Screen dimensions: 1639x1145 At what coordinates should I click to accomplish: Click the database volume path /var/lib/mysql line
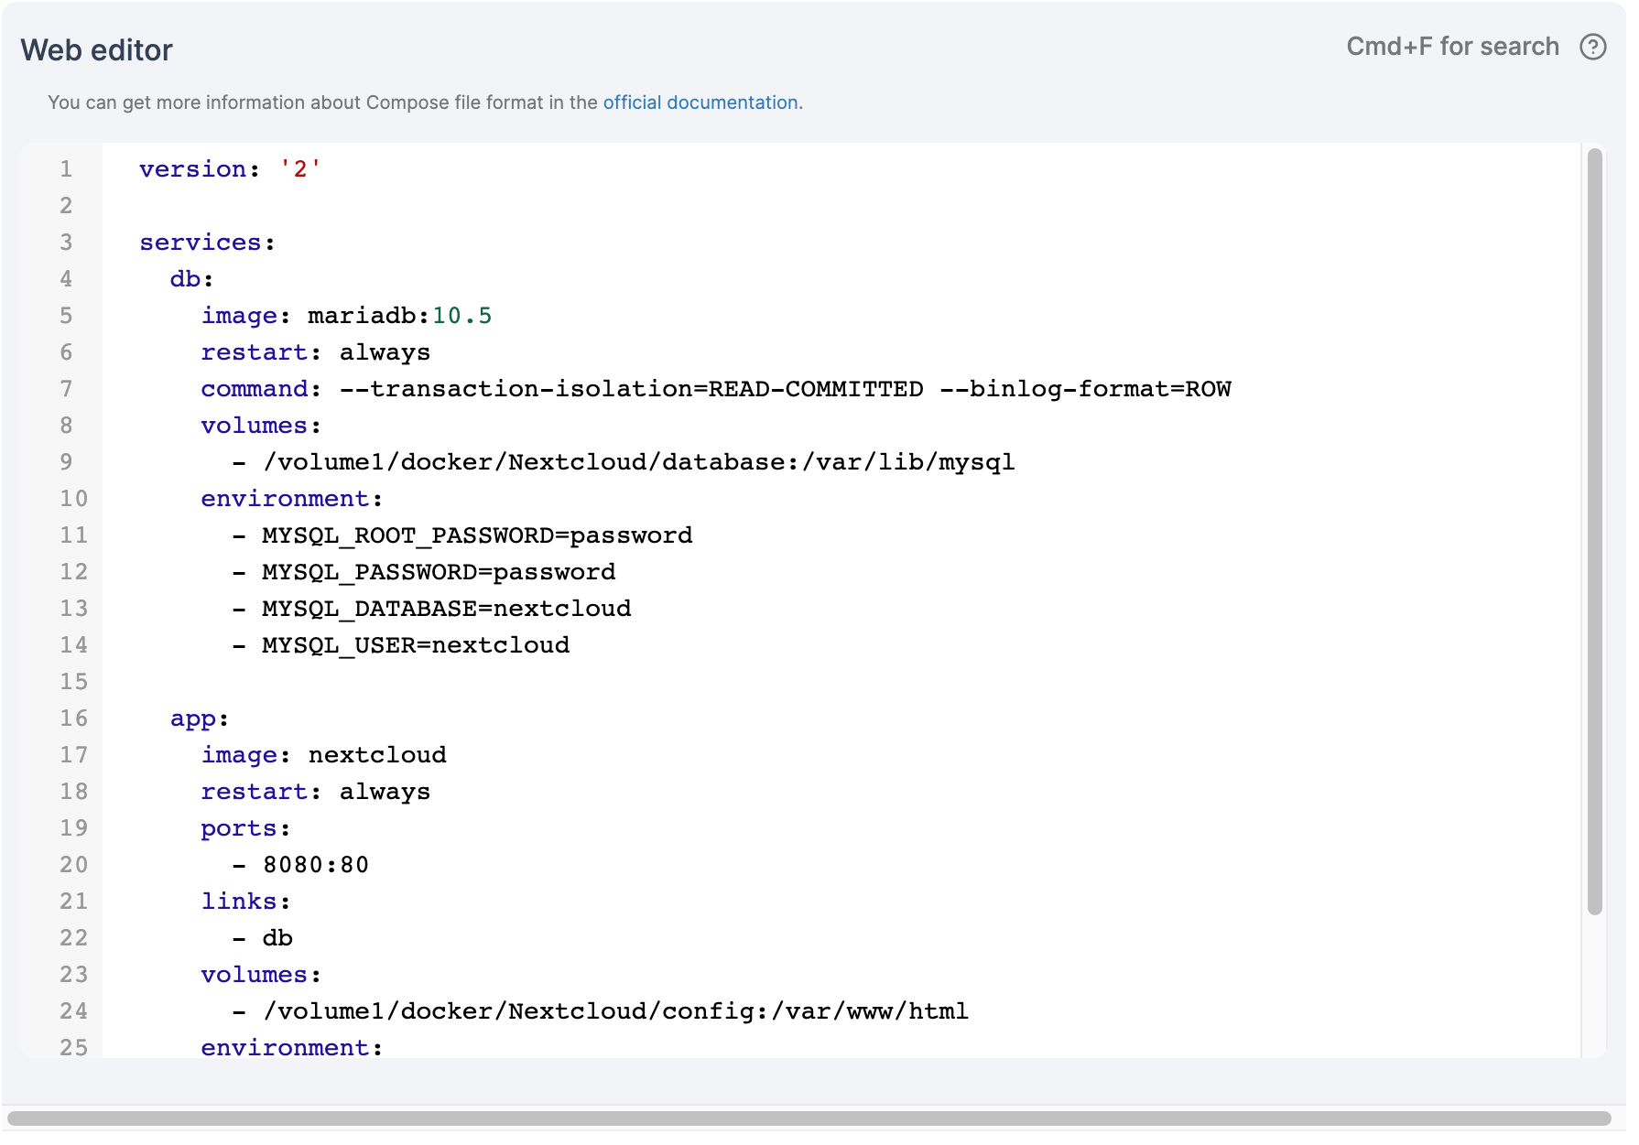(x=638, y=462)
